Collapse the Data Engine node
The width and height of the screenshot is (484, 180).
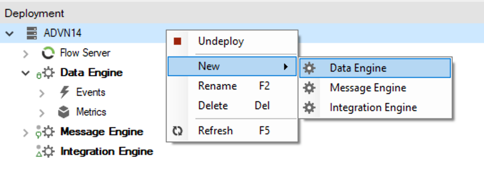[26, 73]
